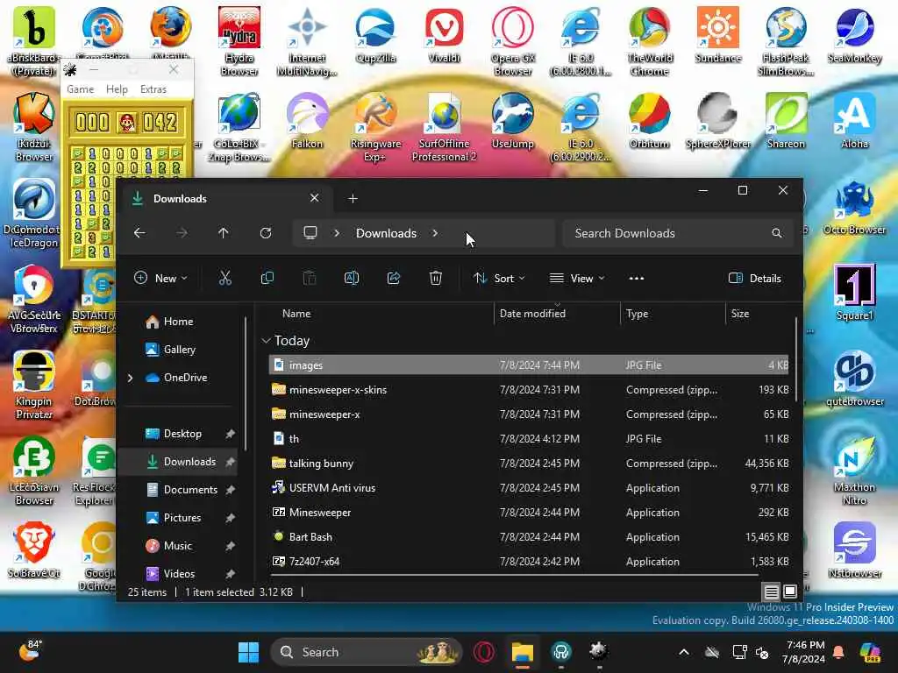
Task: Switch to details list view in status bar
Action: coord(771,592)
